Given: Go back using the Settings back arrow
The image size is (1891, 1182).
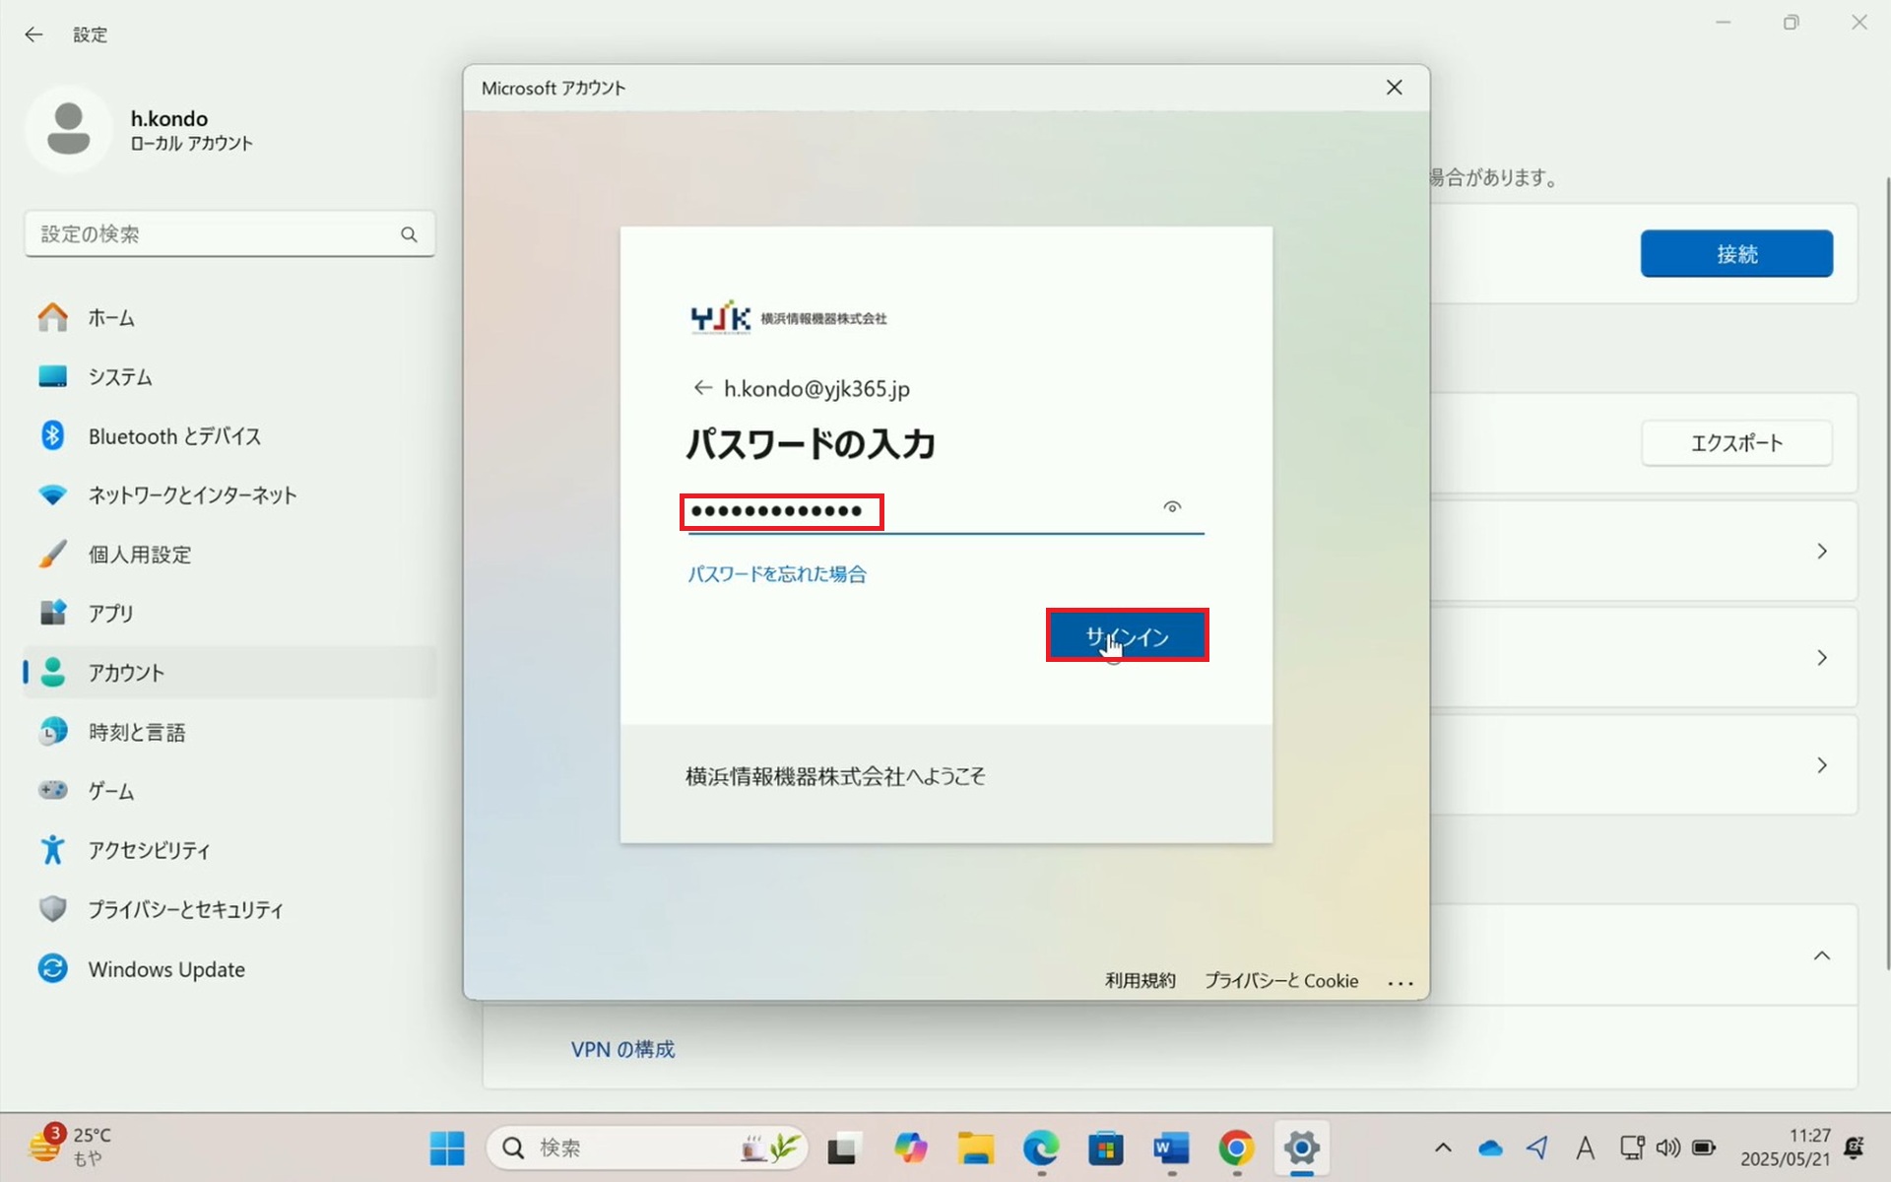Looking at the screenshot, I should tap(34, 34).
